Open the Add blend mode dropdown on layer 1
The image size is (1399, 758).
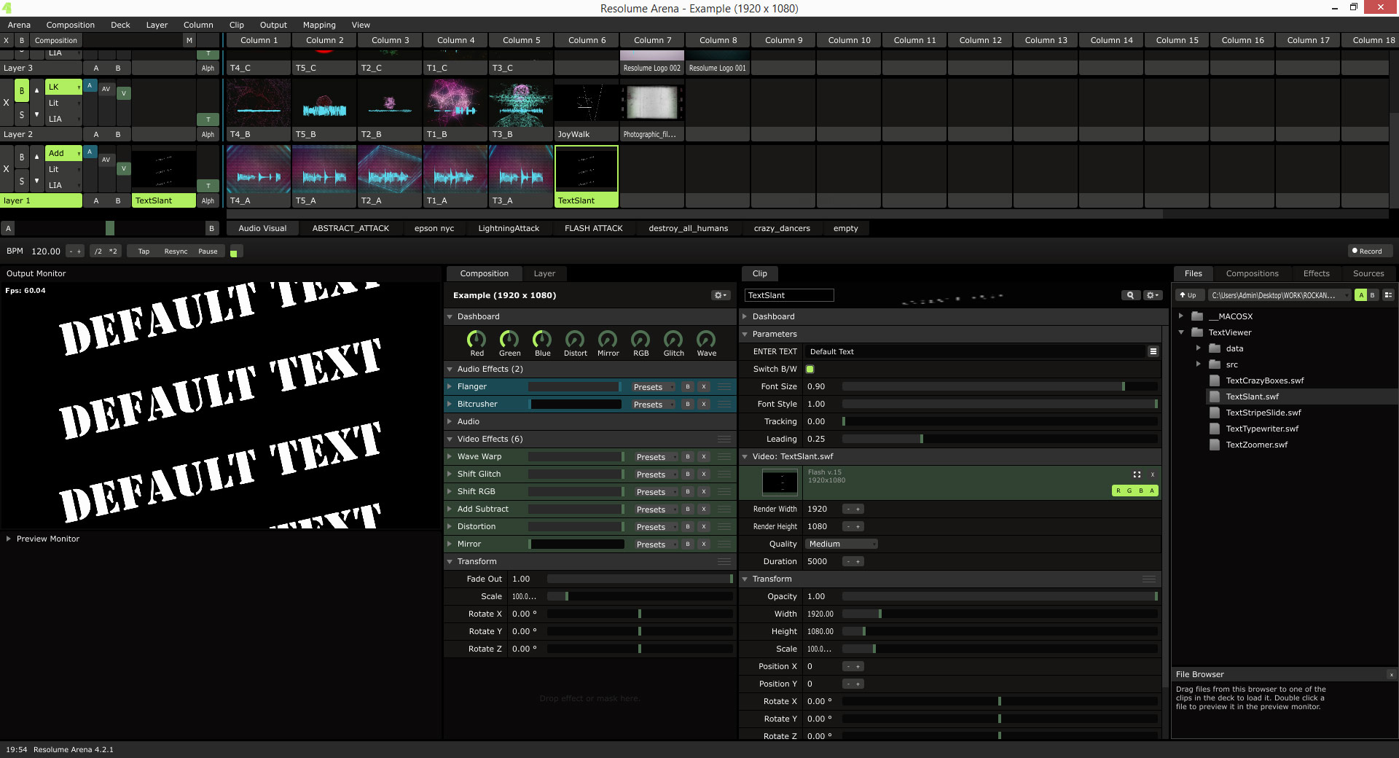(x=63, y=153)
